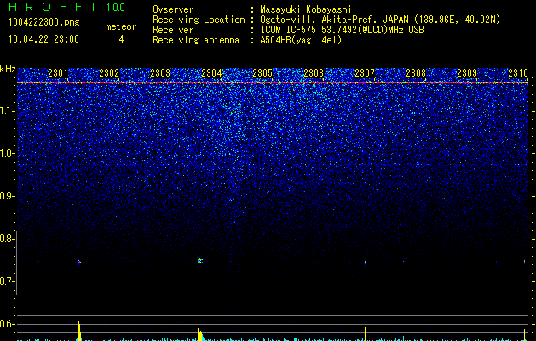The height and width of the screenshot is (341, 536).
Task: Click the Ovserver field label
Action: pyautogui.click(x=173, y=9)
